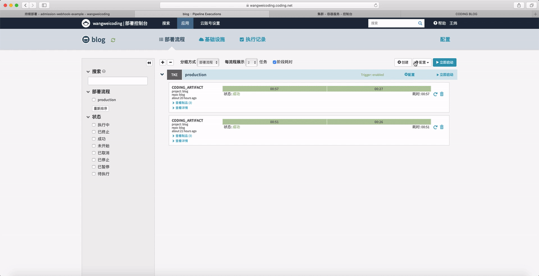This screenshot has width=539, height=276.
Task: Go forward with Safari forward arrow
Action: tap(32, 5)
